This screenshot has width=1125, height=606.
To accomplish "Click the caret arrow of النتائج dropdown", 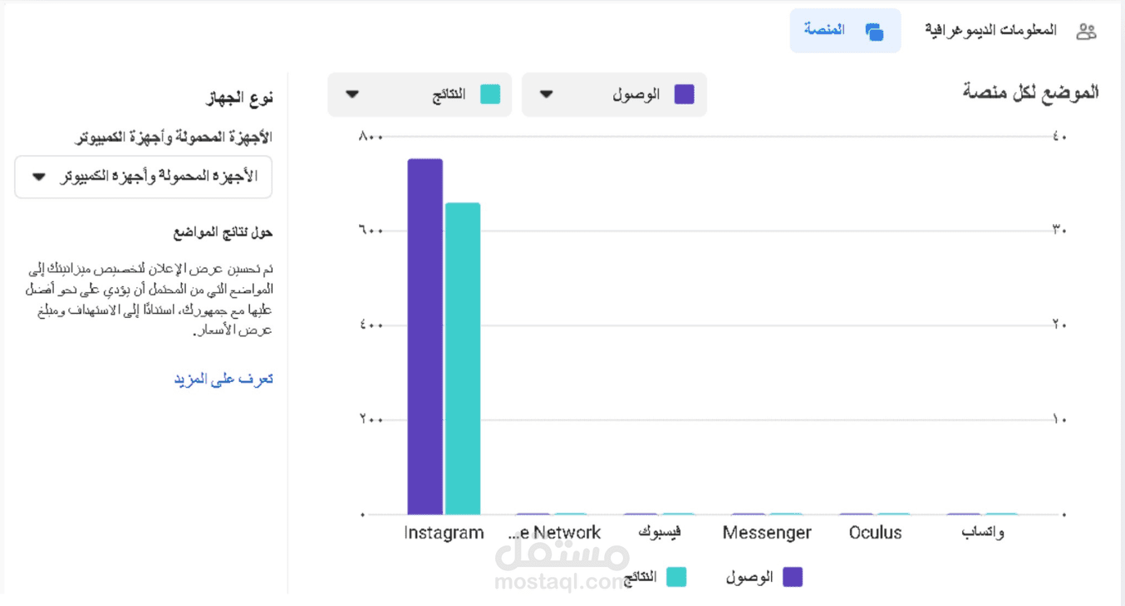I will pos(352,95).
